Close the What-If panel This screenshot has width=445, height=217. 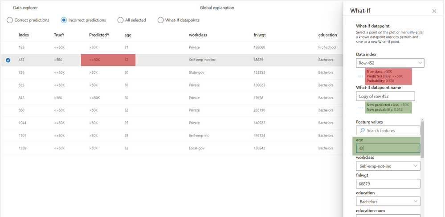pyautogui.click(x=434, y=11)
